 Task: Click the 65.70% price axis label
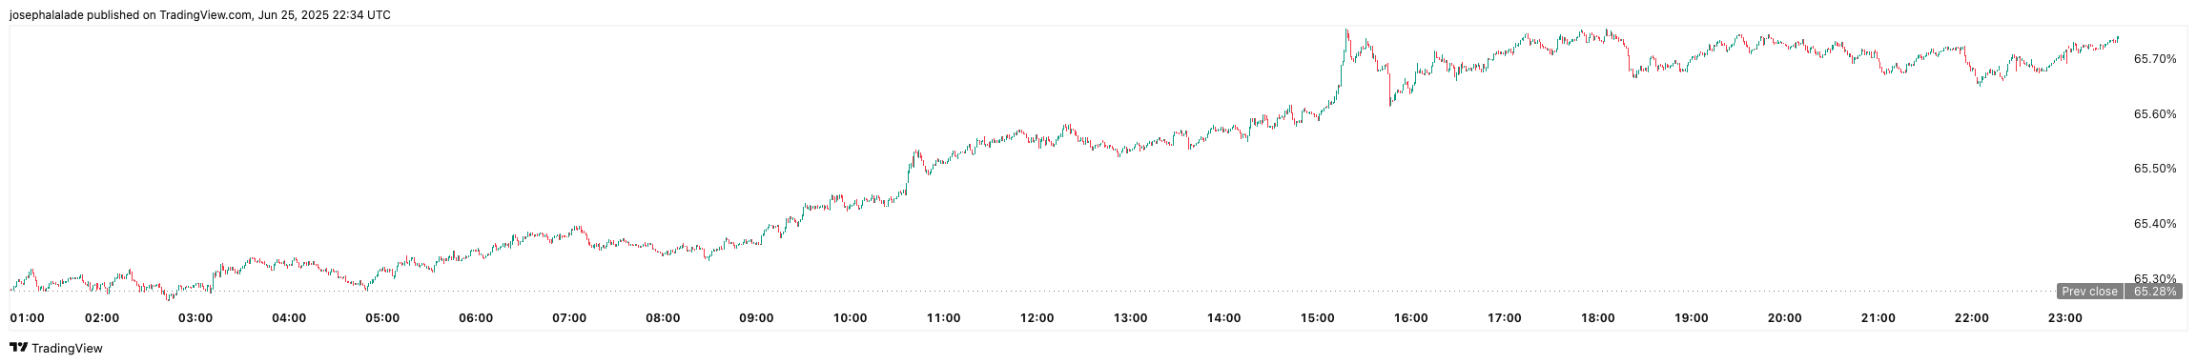click(x=2155, y=58)
